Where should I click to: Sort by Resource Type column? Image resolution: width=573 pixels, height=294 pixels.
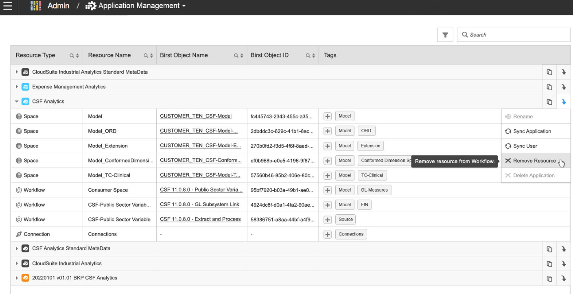coord(77,56)
